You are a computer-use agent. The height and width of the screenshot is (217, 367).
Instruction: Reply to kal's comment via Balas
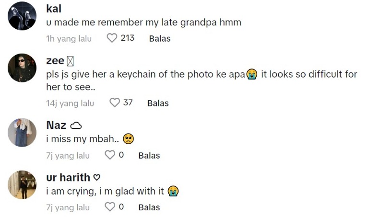[160, 38]
